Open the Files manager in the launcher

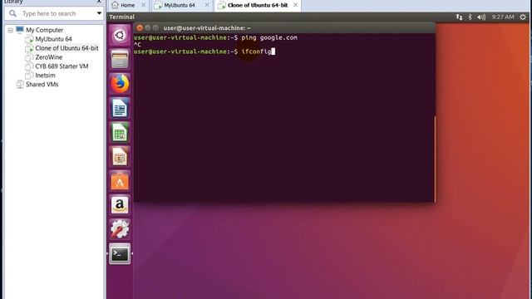tap(120, 59)
